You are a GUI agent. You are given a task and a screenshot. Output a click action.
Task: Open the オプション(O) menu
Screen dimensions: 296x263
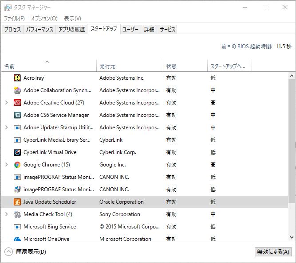coord(44,19)
